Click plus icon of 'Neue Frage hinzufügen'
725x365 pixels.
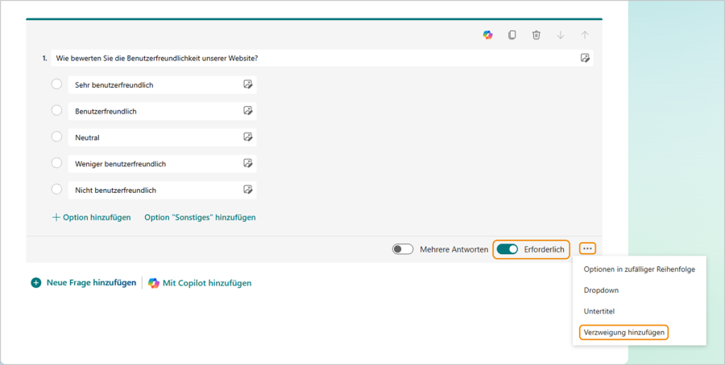(x=36, y=283)
